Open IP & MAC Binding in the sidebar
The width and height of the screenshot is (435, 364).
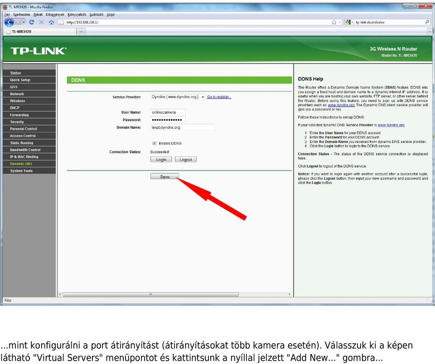point(29,156)
